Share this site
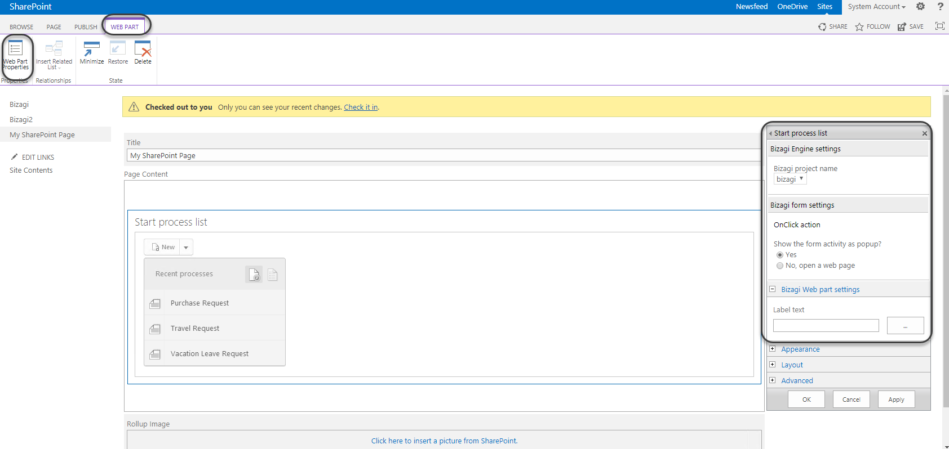This screenshot has height=449, width=949. (833, 26)
